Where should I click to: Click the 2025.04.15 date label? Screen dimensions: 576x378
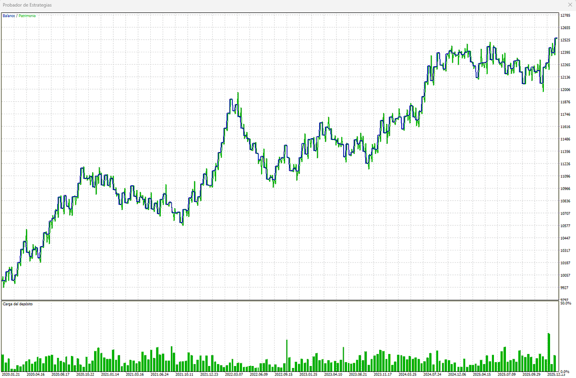click(482, 374)
